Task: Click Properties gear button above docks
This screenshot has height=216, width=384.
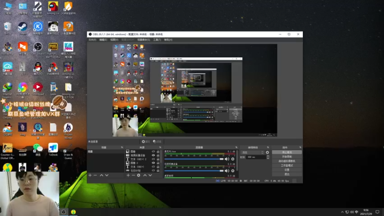Action: pos(145,142)
